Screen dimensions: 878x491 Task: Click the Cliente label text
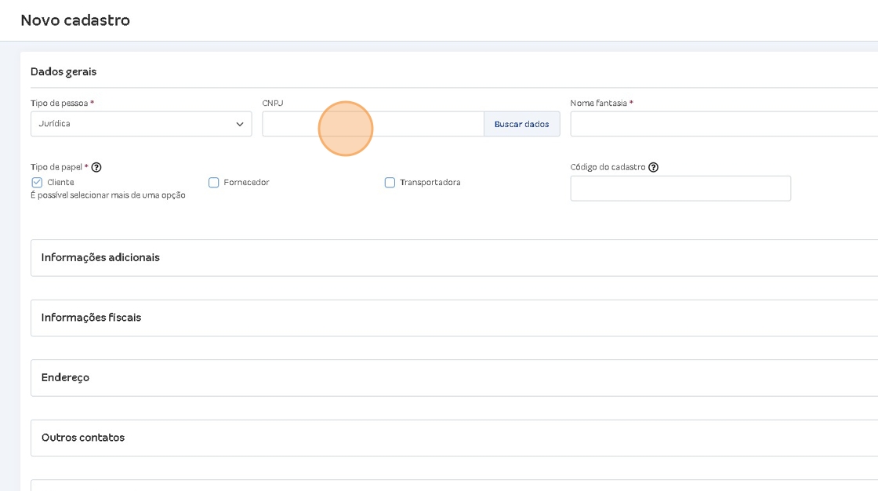[60, 182]
